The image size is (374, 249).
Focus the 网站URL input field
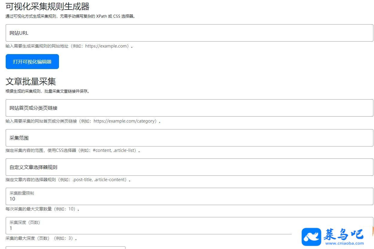pos(190,33)
